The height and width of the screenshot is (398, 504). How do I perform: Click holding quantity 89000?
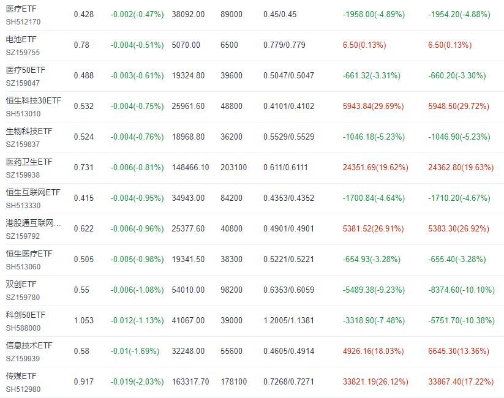pyautogui.click(x=231, y=15)
